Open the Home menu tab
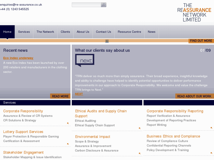The width and height of the screenshot is (214, 160). [x=7, y=32]
